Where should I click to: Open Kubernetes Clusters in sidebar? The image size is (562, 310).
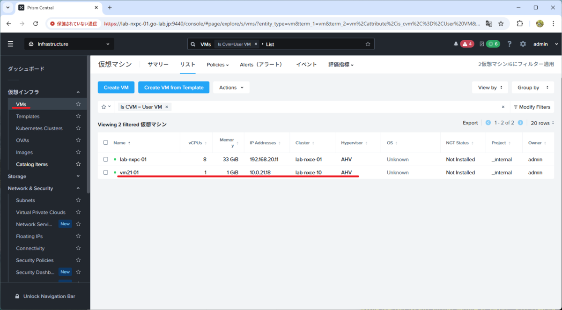coord(39,128)
